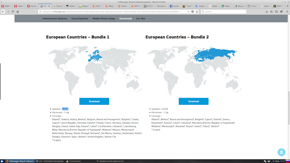Image resolution: width=290 pixels, height=163 pixels.
Task: Click the scroll-to-top double chevron button
Action: click(x=282, y=152)
